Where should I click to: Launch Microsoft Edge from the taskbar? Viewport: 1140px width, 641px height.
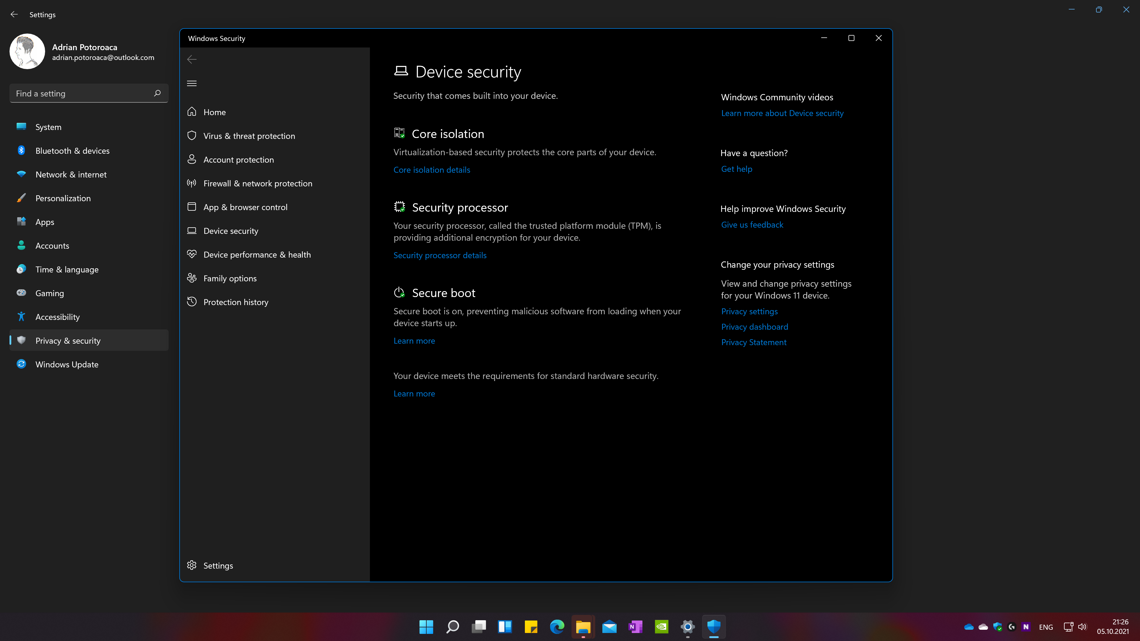click(557, 626)
